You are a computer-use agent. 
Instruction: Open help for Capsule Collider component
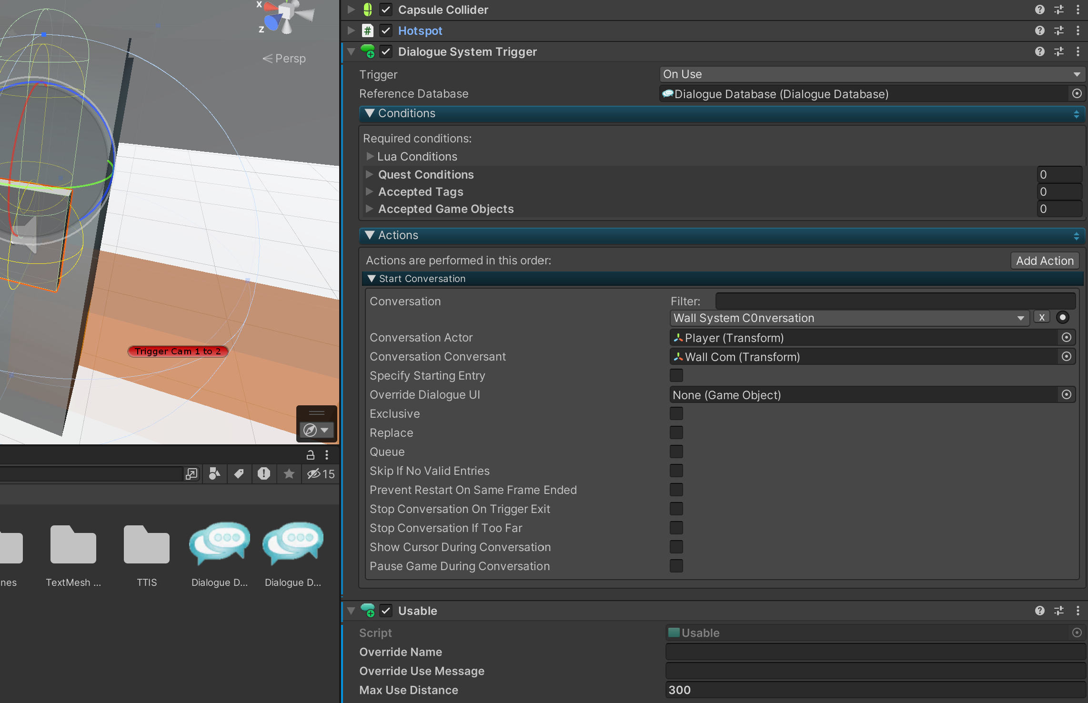1039,10
